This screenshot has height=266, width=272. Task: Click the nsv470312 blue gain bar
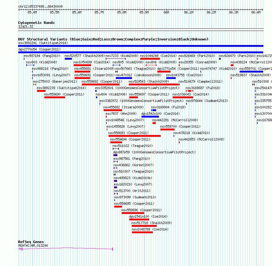[124, 78]
